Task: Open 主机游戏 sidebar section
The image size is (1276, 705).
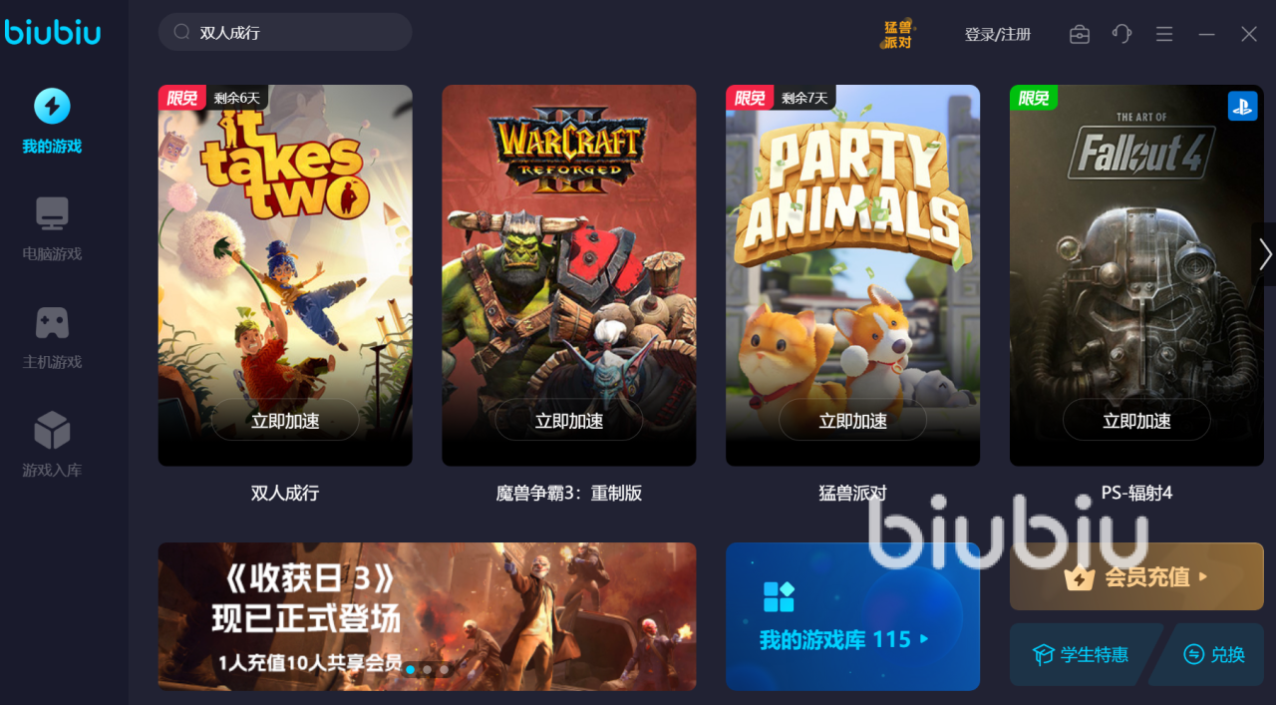Action: (x=52, y=337)
